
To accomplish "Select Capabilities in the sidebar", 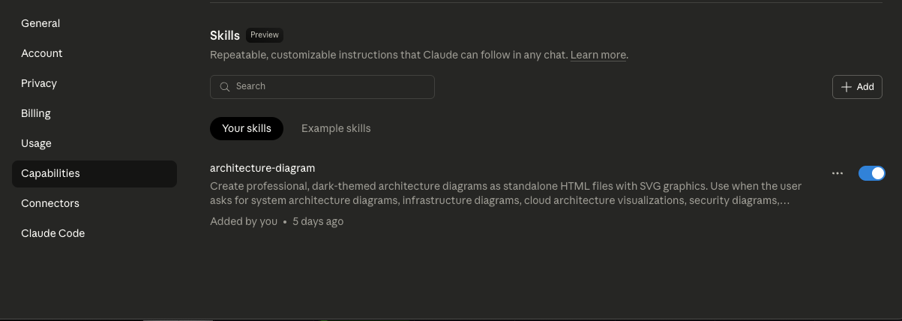I will tap(94, 173).
